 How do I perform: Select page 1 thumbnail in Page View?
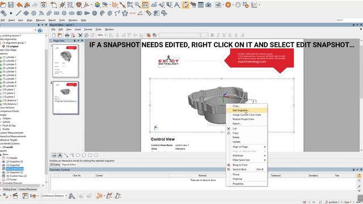click(x=66, y=61)
